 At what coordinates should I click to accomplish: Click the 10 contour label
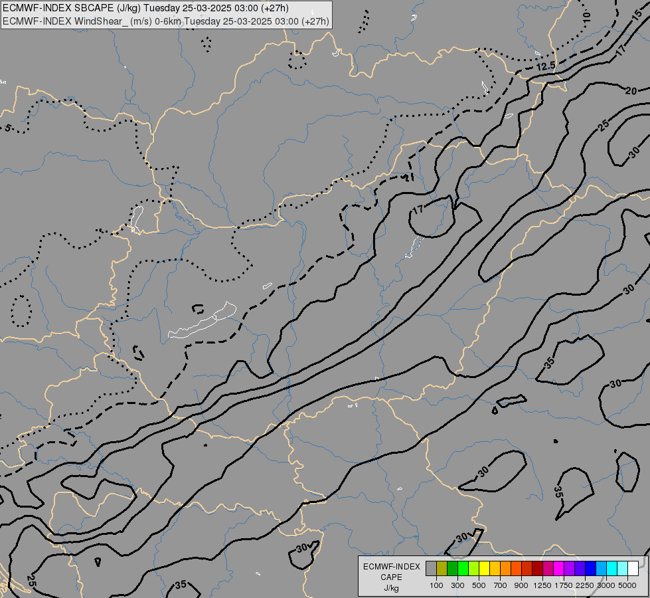[586, 17]
